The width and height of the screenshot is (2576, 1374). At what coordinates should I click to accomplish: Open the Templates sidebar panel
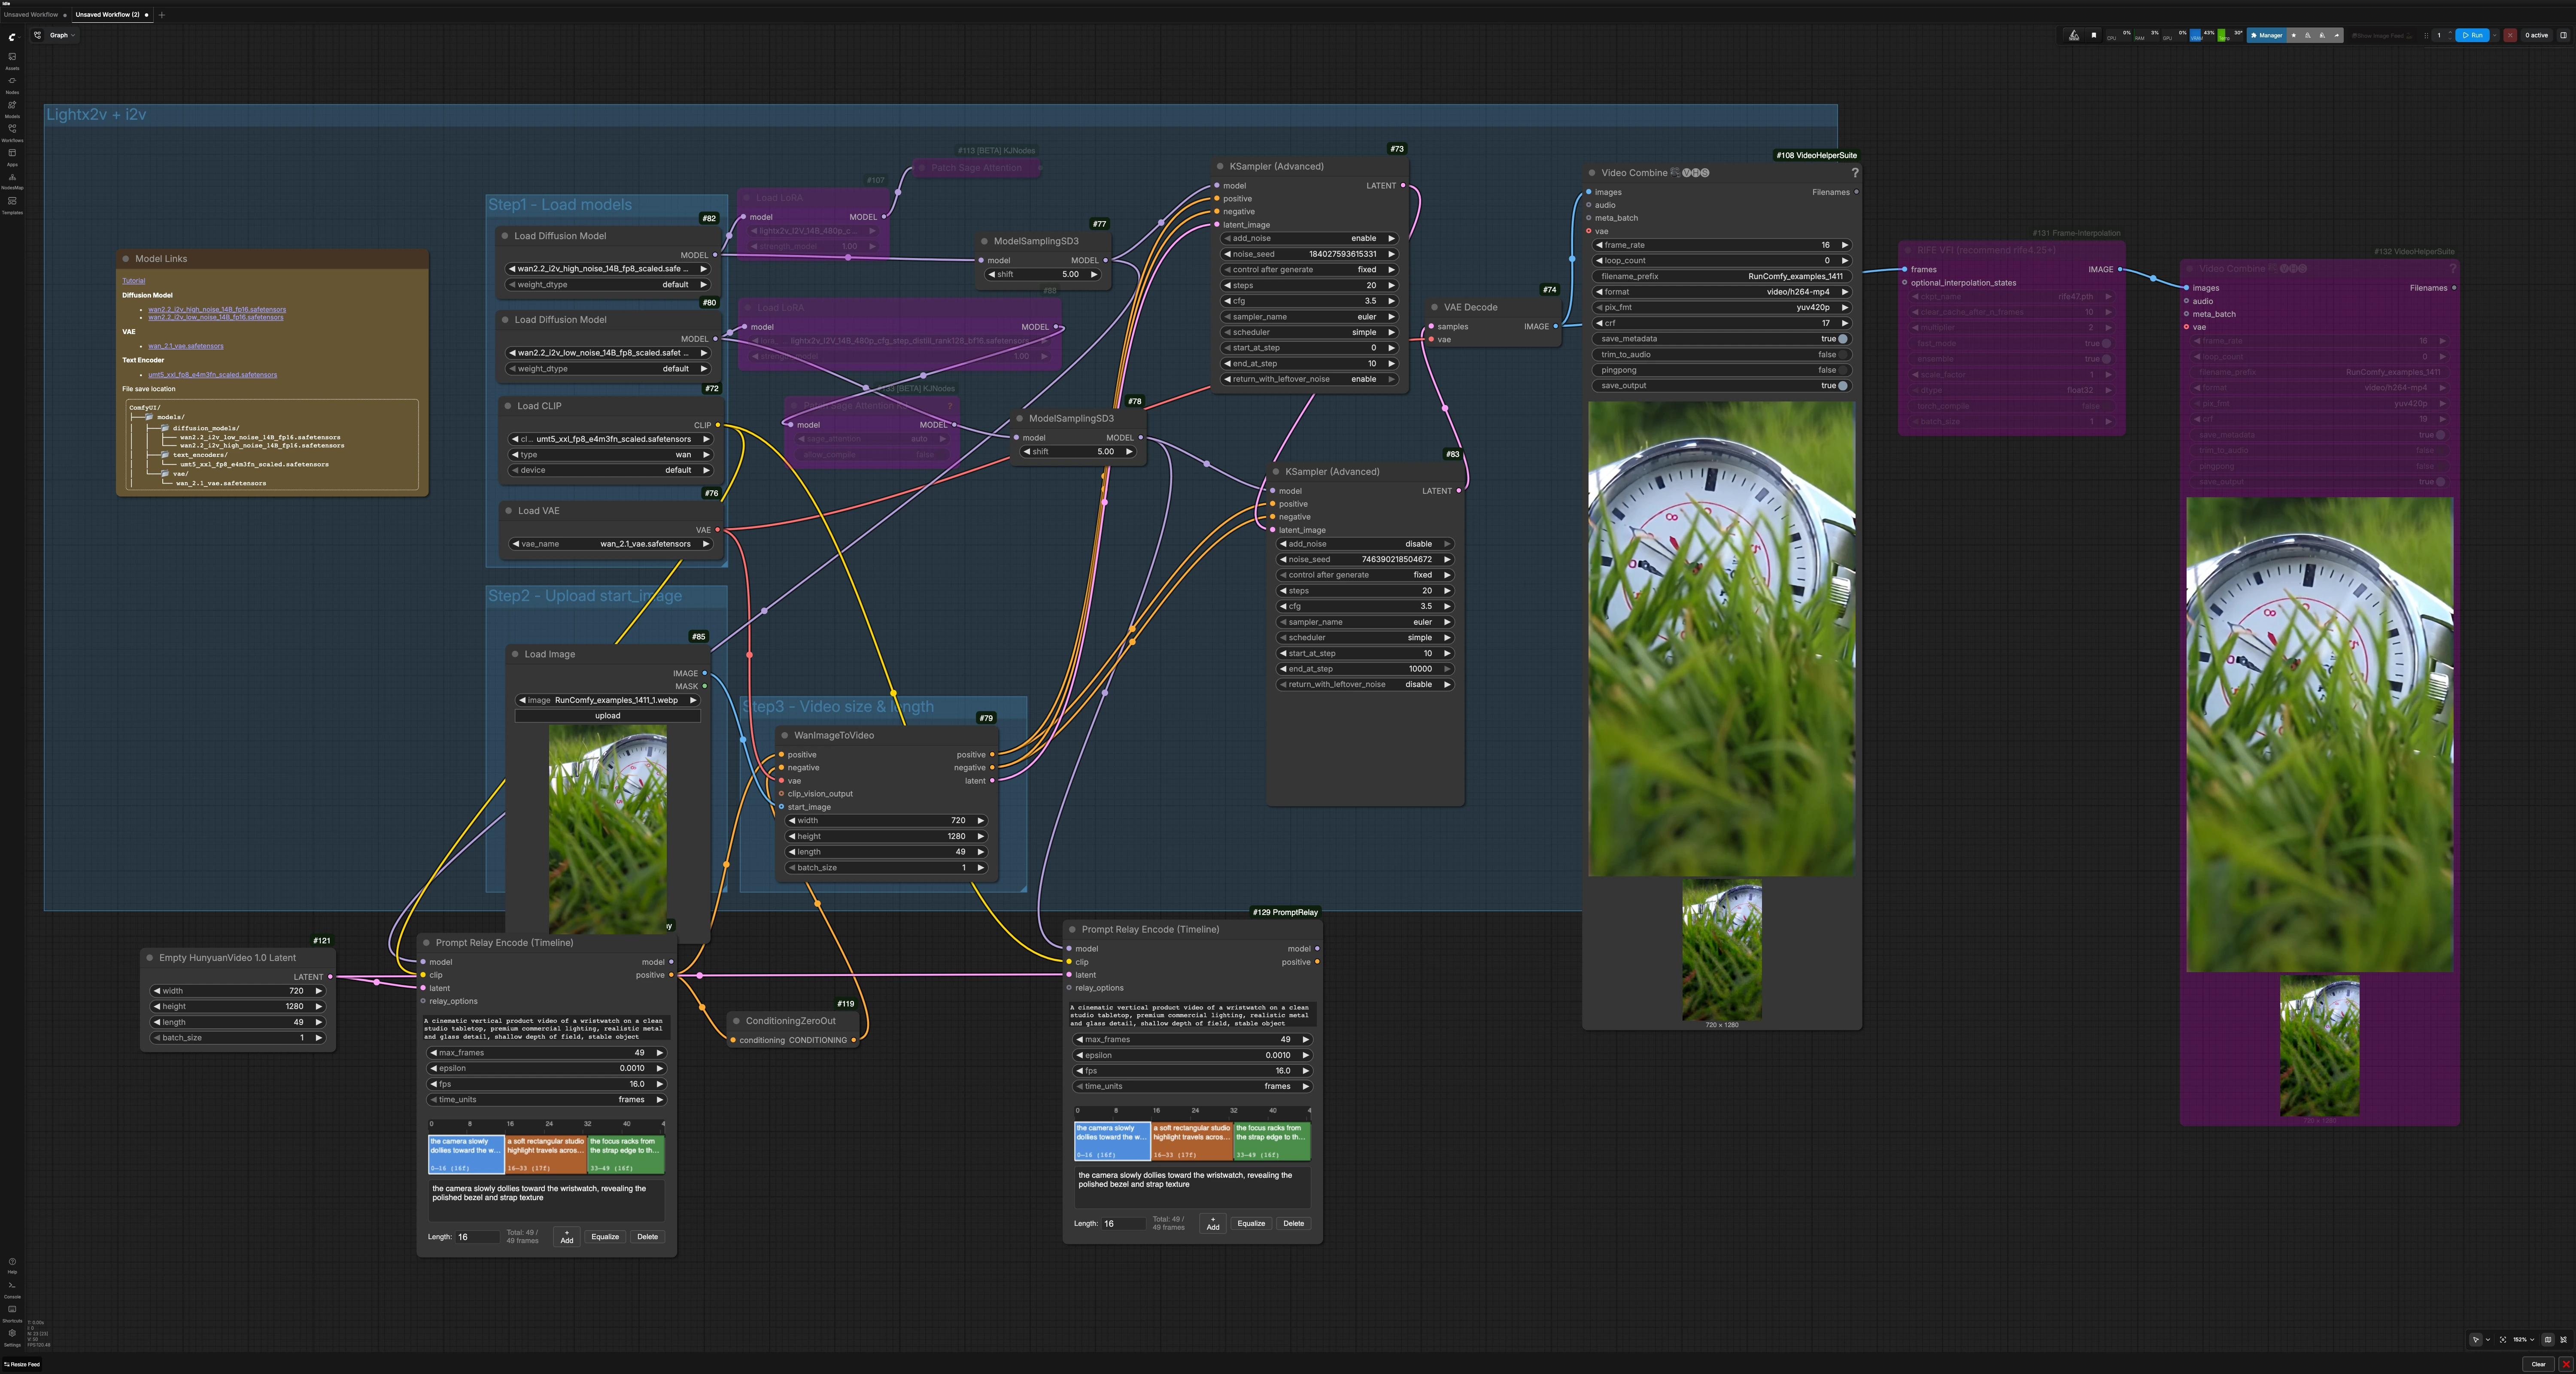pos(12,204)
